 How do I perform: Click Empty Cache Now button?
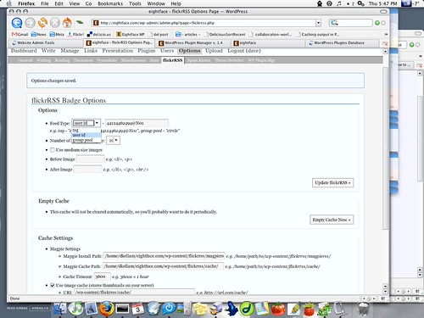(332, 220)
